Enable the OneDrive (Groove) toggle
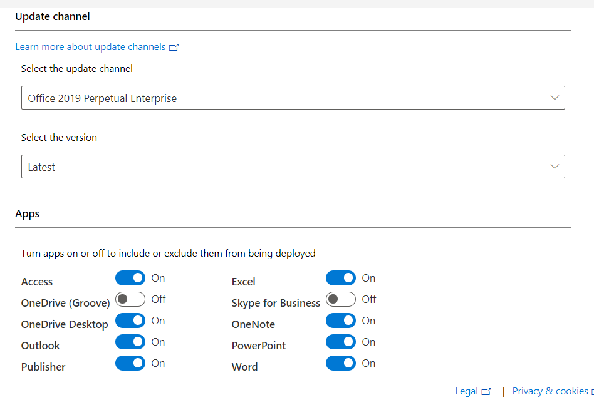Image resolution: width=594 pixels, height=400 pixels. (x=130, y=299)
